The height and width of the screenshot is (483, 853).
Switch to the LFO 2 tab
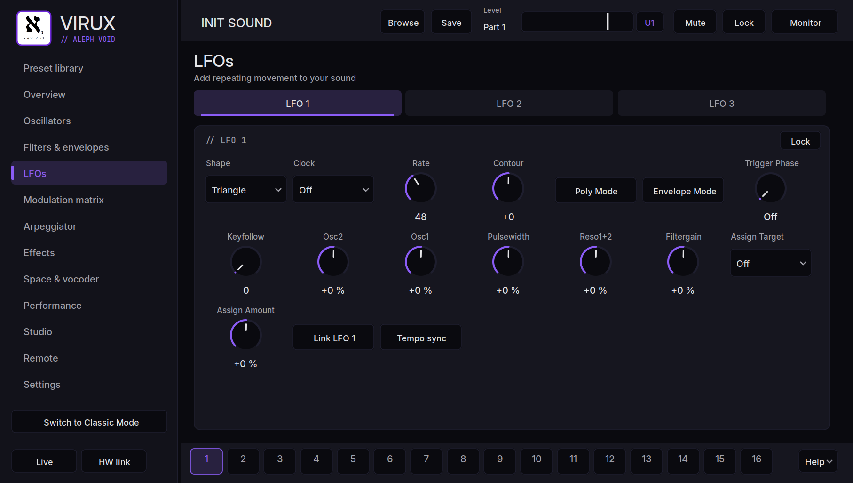click(509, 103)
